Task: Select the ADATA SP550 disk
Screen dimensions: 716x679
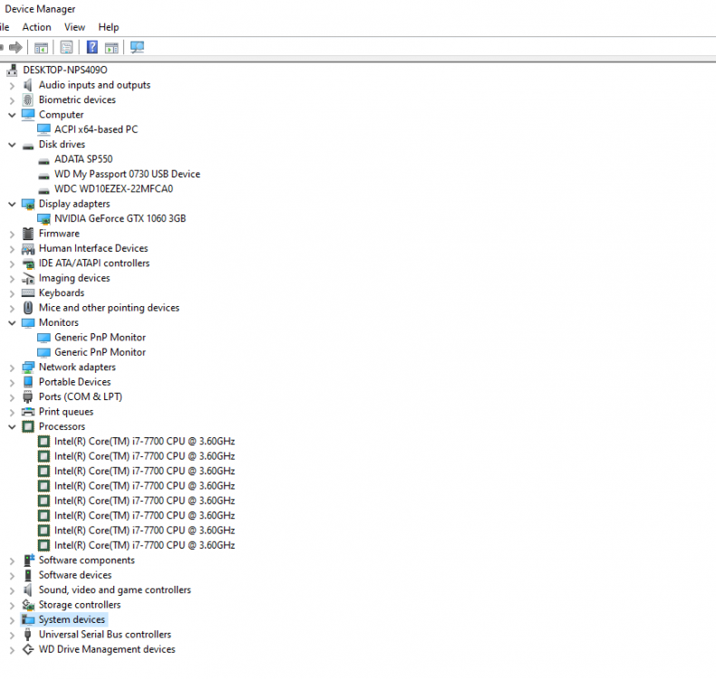Action: [83, 159]
